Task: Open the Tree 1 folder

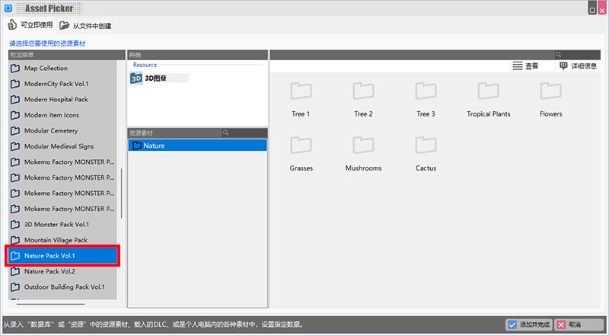Action: (301, 92)
